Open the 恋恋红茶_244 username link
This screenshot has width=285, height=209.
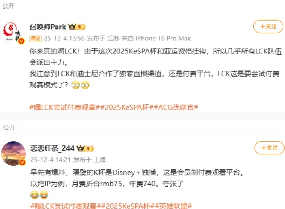[52, 148]
